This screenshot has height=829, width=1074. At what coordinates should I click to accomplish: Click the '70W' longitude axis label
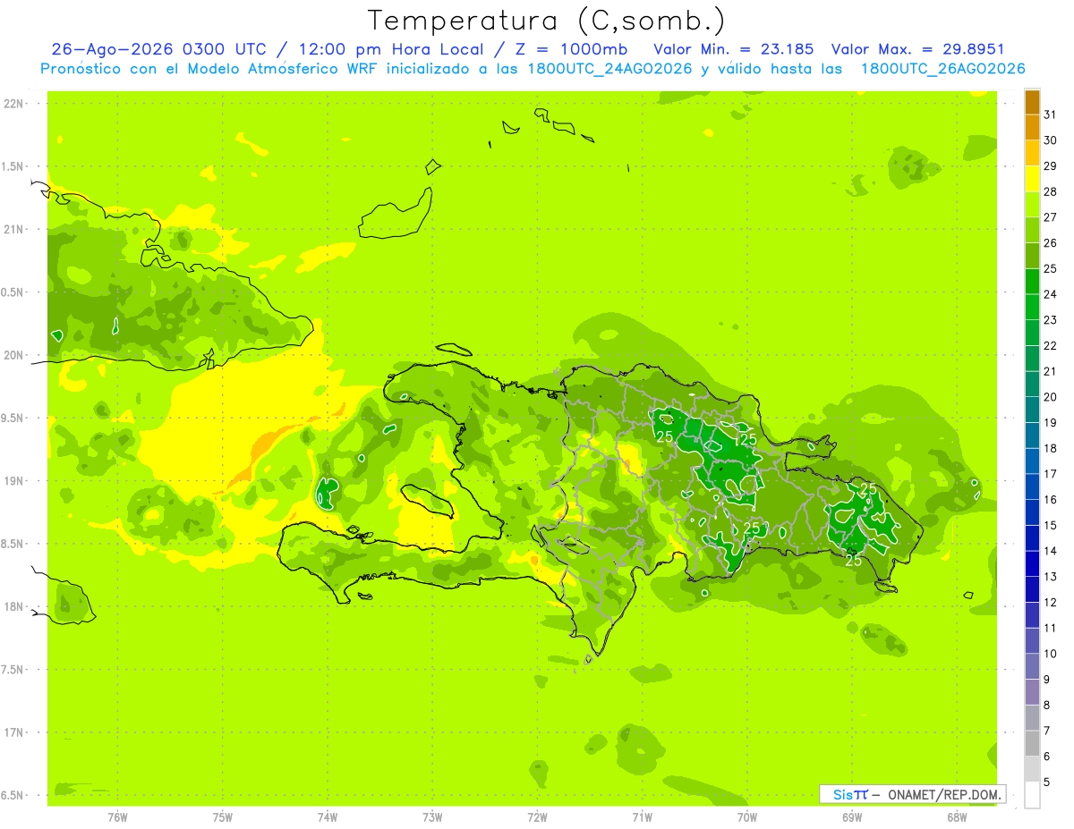pos(747,816)
